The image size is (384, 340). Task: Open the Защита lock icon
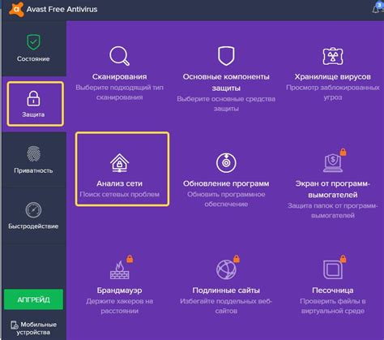[33, 98]
